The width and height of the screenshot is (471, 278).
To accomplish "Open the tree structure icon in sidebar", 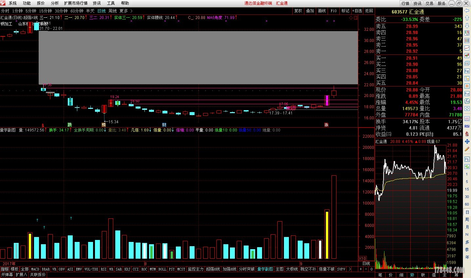I will click(x=467, y=79).
